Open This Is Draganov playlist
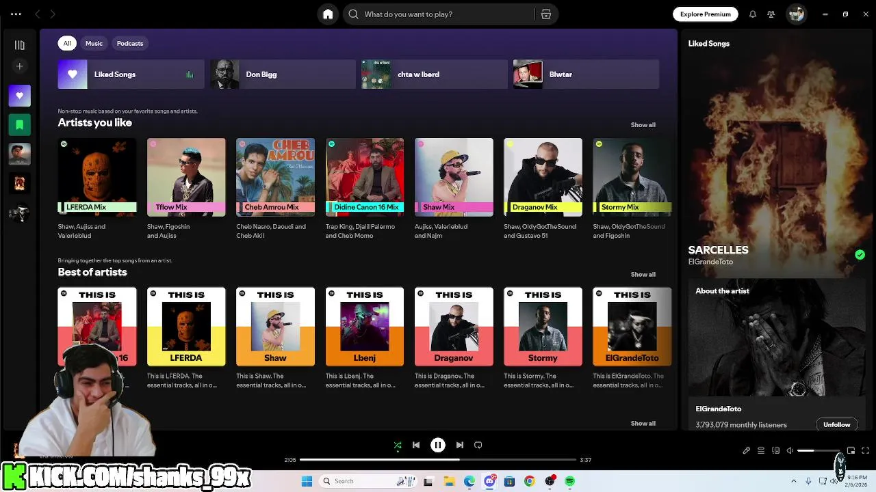Viewport: 876px width, 492px height. [x=454, y=338]
